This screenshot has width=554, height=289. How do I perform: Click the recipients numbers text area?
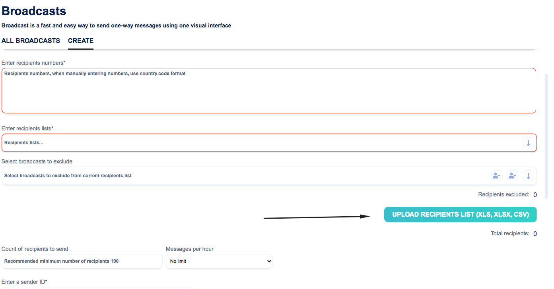coord(269,91)
